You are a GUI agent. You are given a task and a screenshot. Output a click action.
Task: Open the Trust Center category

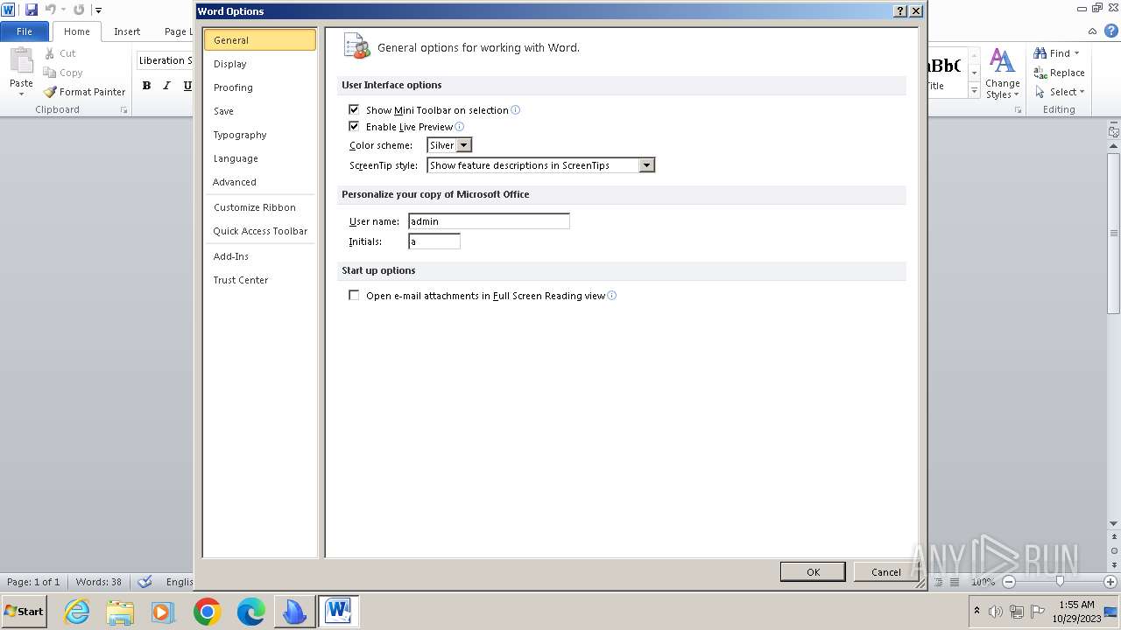coord(259,280)
